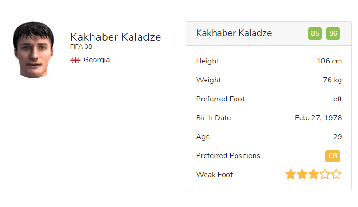Open Kakhaber Kaladze player face thumbnail
This screenshot has height=207, width=358.
33,49
